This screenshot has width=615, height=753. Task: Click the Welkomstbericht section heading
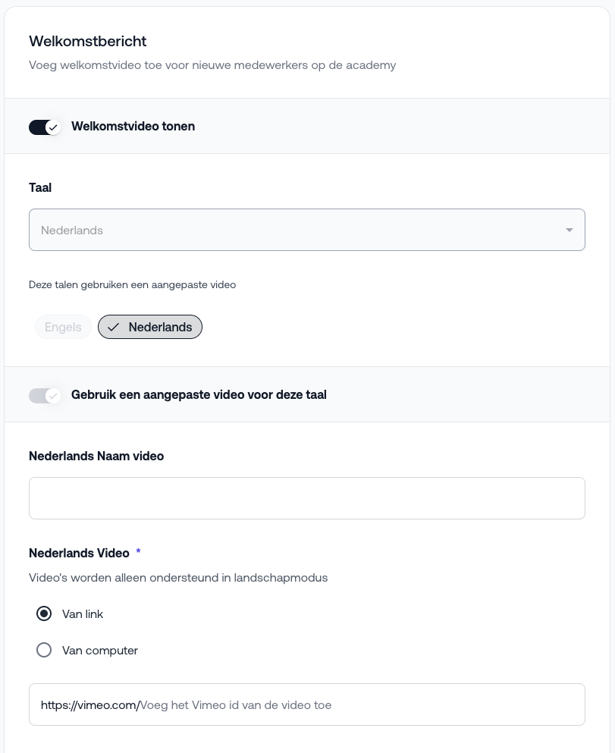[88, 41]
